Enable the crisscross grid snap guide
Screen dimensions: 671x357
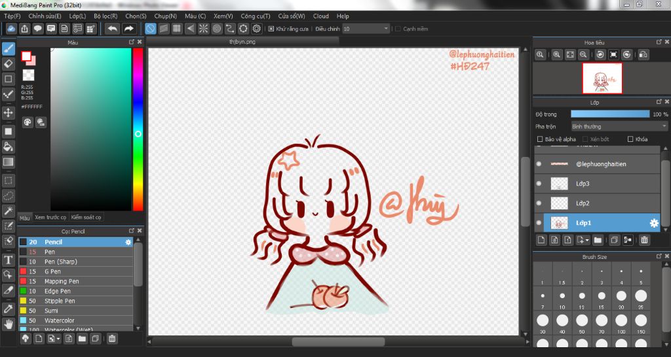(177, 29)
